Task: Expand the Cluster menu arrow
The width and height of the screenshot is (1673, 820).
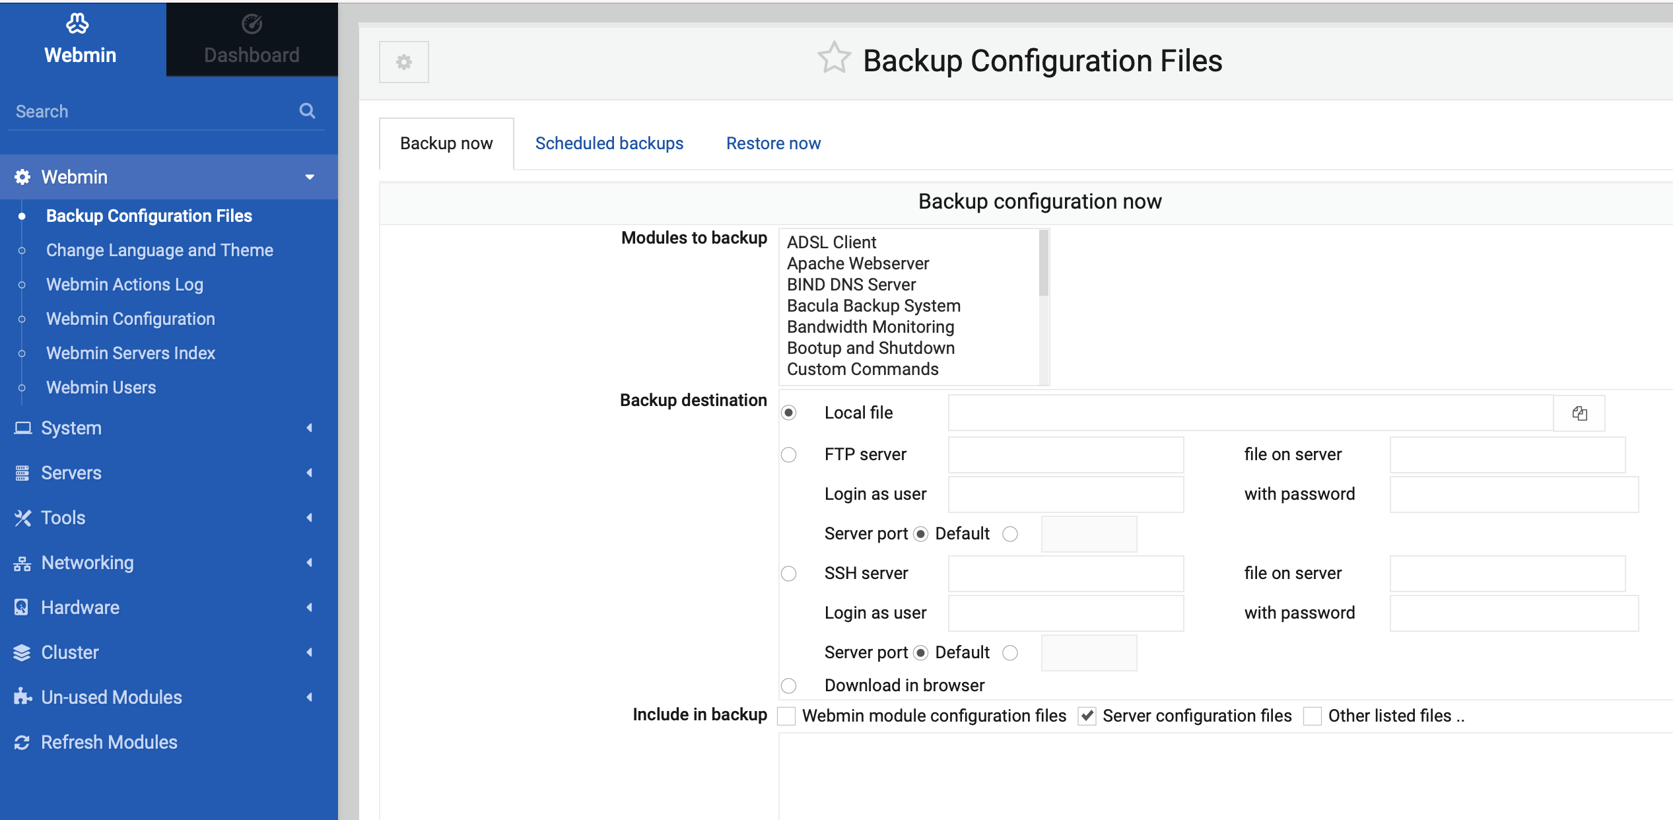Action: [310, 652]
